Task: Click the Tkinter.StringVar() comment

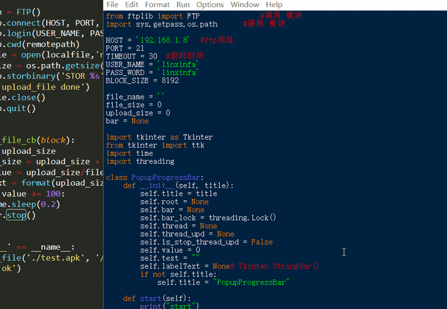Action: coord(274,266)
